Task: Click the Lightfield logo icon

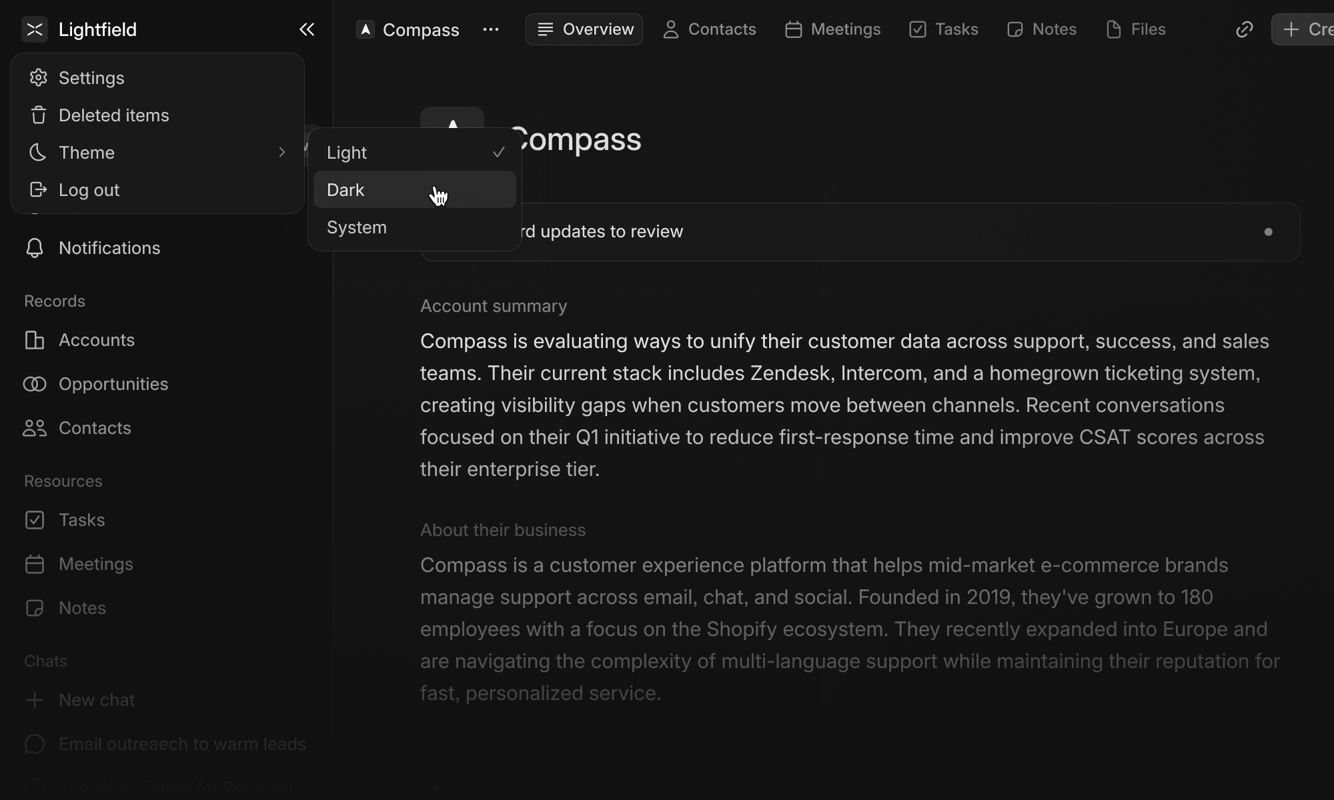Action: [x=35, y=29]
